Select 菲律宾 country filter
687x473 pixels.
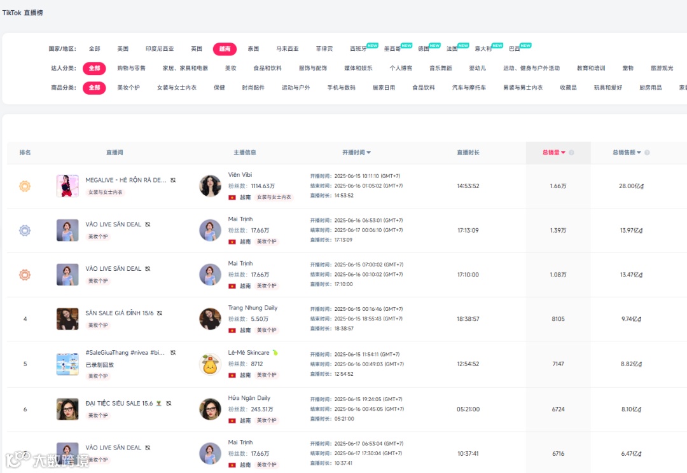point(324,48)
